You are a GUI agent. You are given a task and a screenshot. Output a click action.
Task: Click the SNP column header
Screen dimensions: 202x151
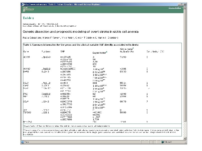click(63, 51)
